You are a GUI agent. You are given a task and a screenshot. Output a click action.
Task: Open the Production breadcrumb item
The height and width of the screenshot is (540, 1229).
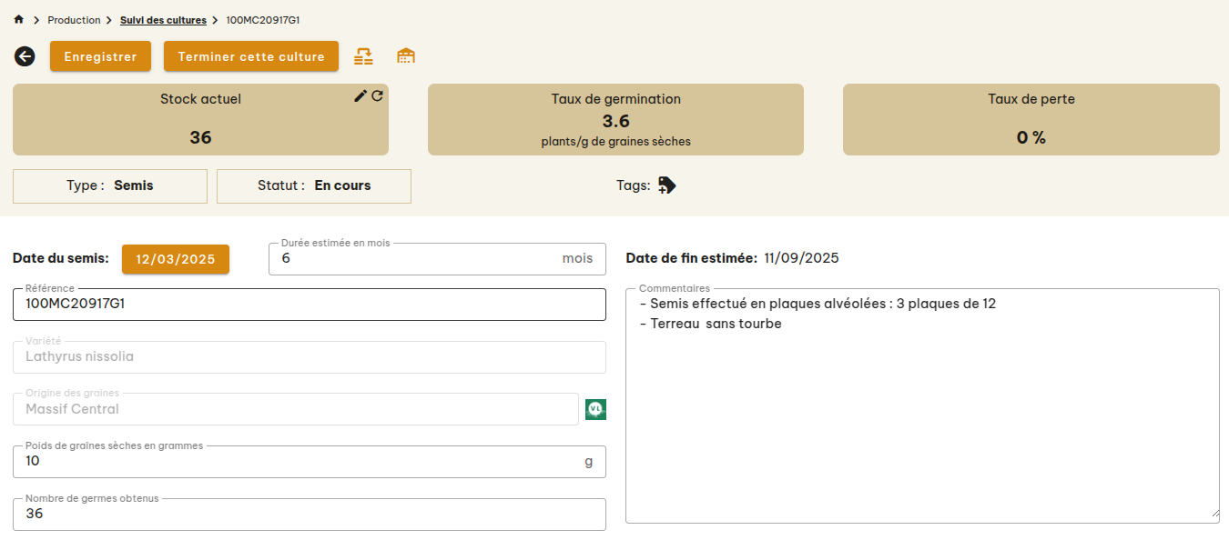74,20
